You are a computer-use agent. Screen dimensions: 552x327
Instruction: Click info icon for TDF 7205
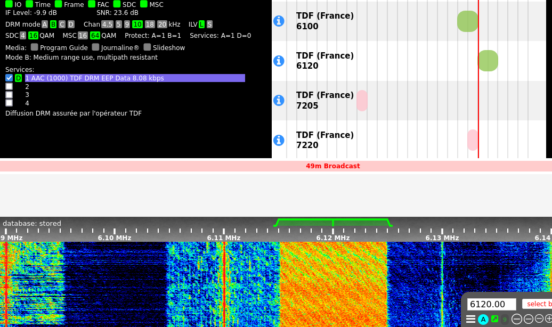point(279,100)
